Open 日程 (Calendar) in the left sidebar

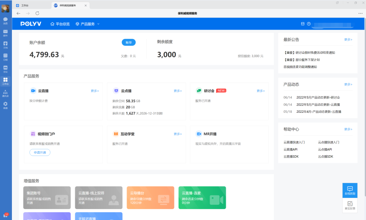5,57
